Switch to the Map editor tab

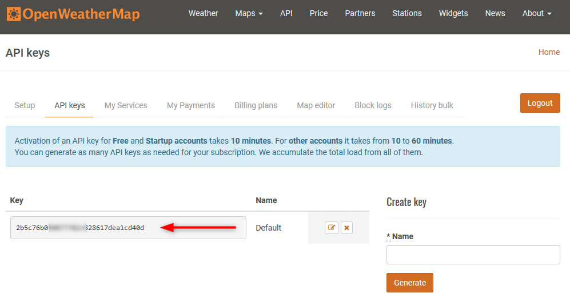316,105
